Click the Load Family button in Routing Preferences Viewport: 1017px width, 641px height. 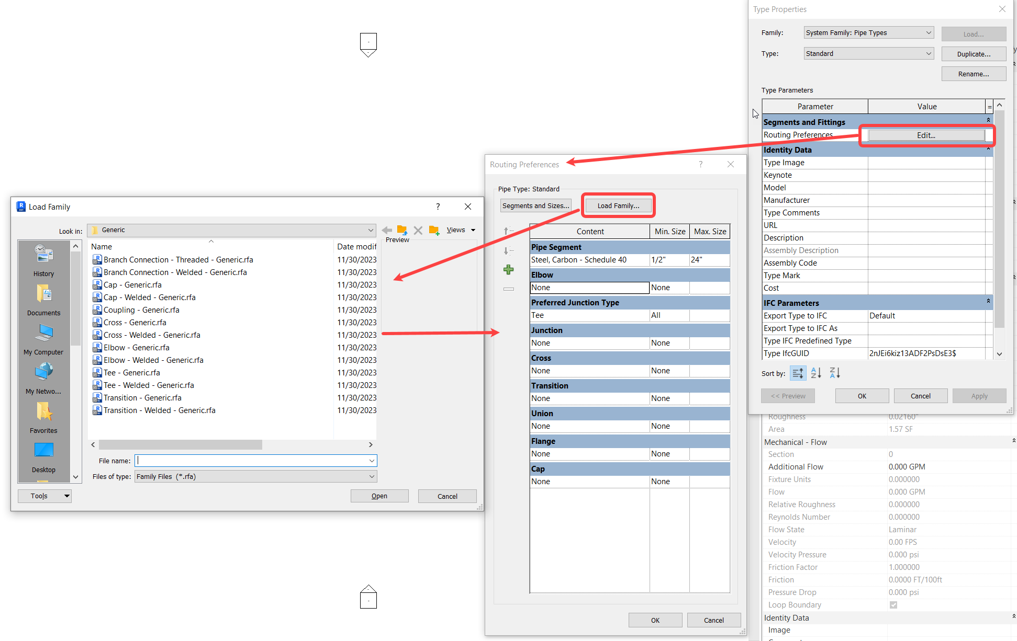618,205
